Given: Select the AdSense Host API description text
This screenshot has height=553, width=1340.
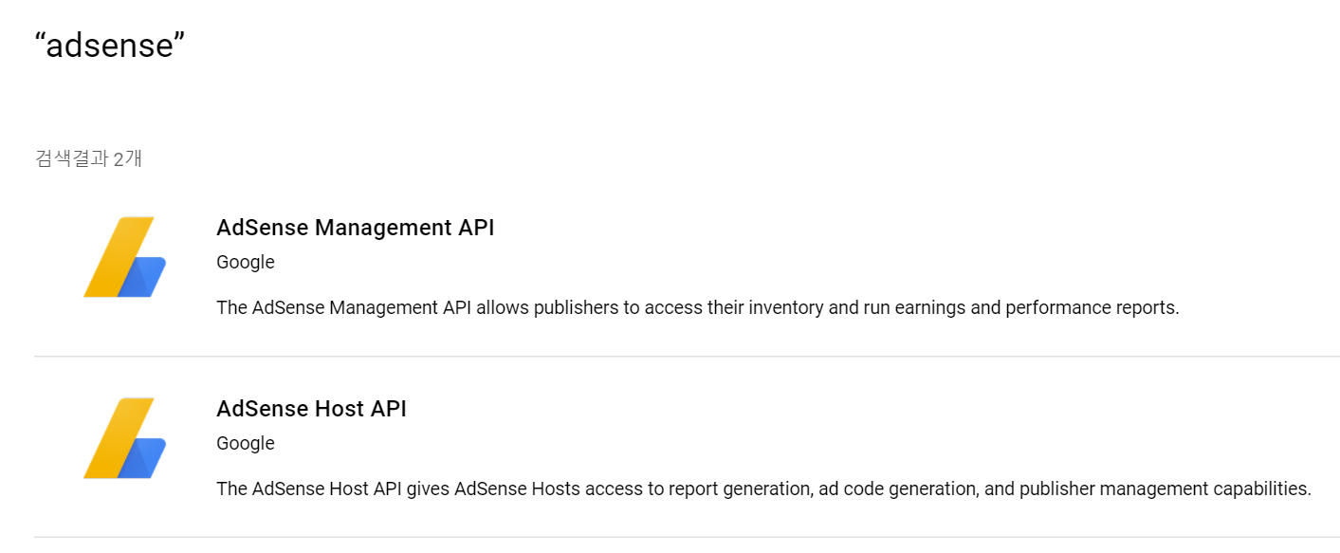Looking at the screenshot, I should point(764,489).
